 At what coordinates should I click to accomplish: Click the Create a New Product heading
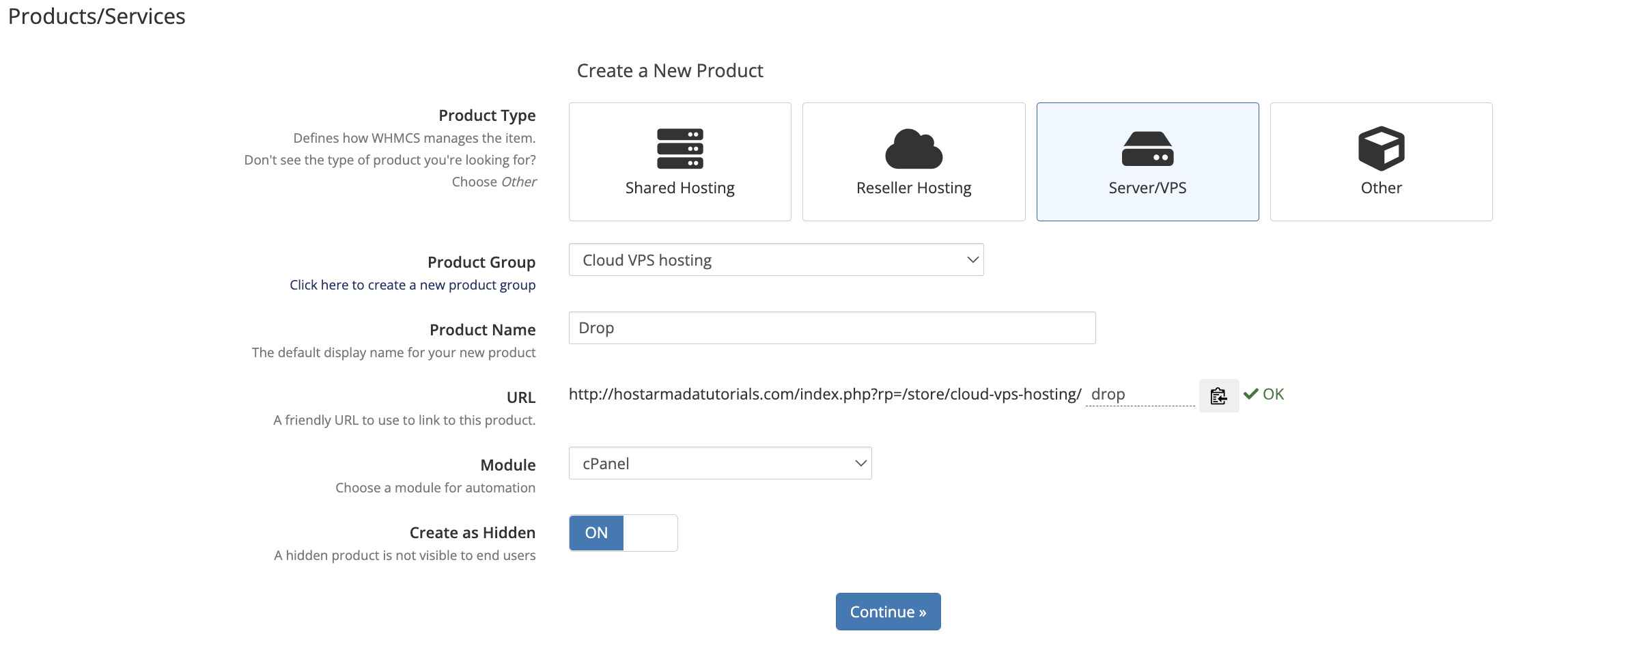[x=670, y=70]
